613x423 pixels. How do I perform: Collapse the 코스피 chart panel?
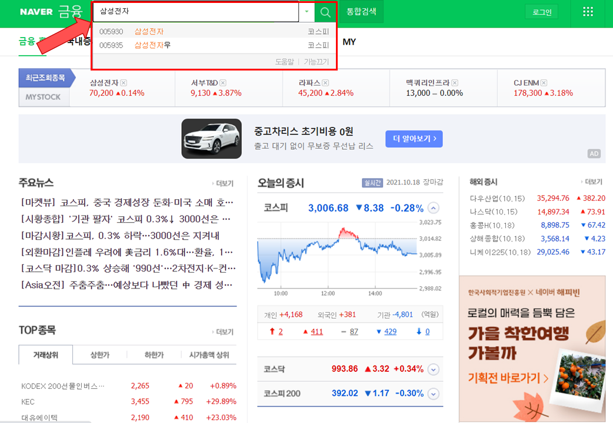(x=433, y=208)
